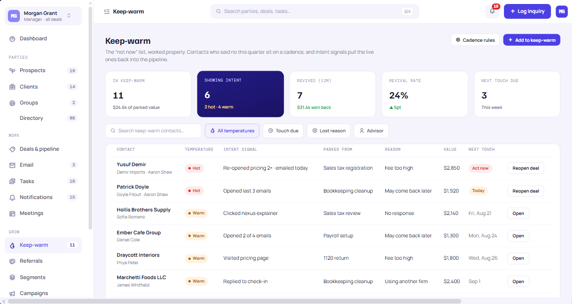572x304 pixels.
Task: Click the Next Touch column header
Action: (x=482, y=149)
